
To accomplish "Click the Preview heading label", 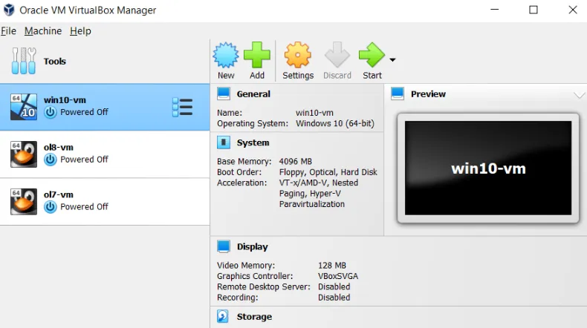I will point(428,94).
